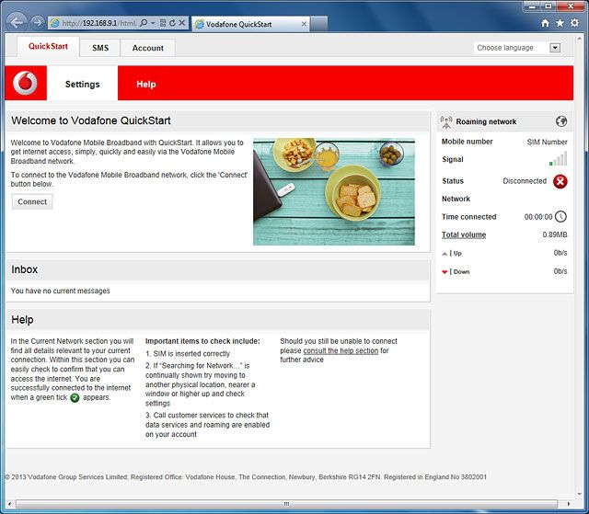
Task: Open browser favorites star icon
Action: pyautogui.click(x=559, y=22)
